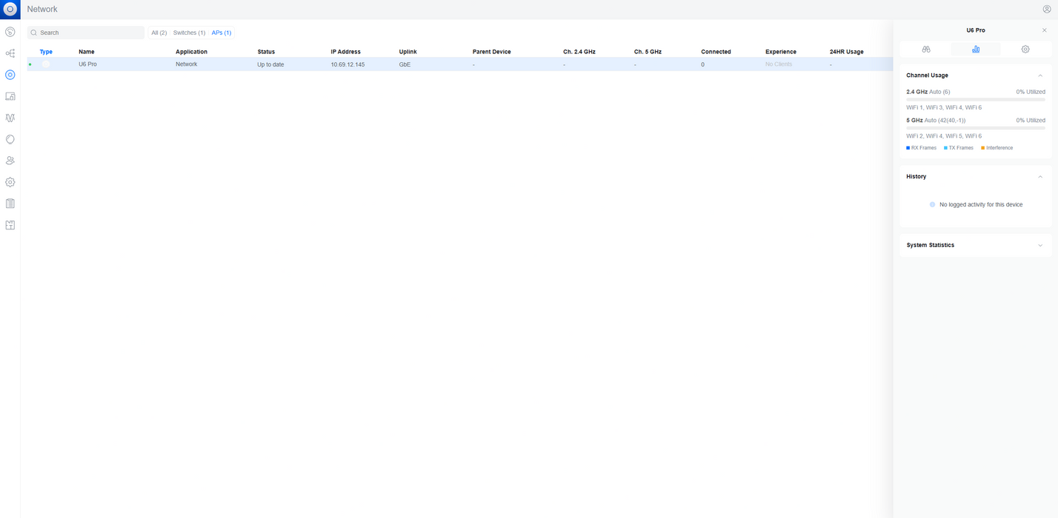Sort by the 24HR Usage column header
Screen dimensions: 1058x518
(847, 52)
